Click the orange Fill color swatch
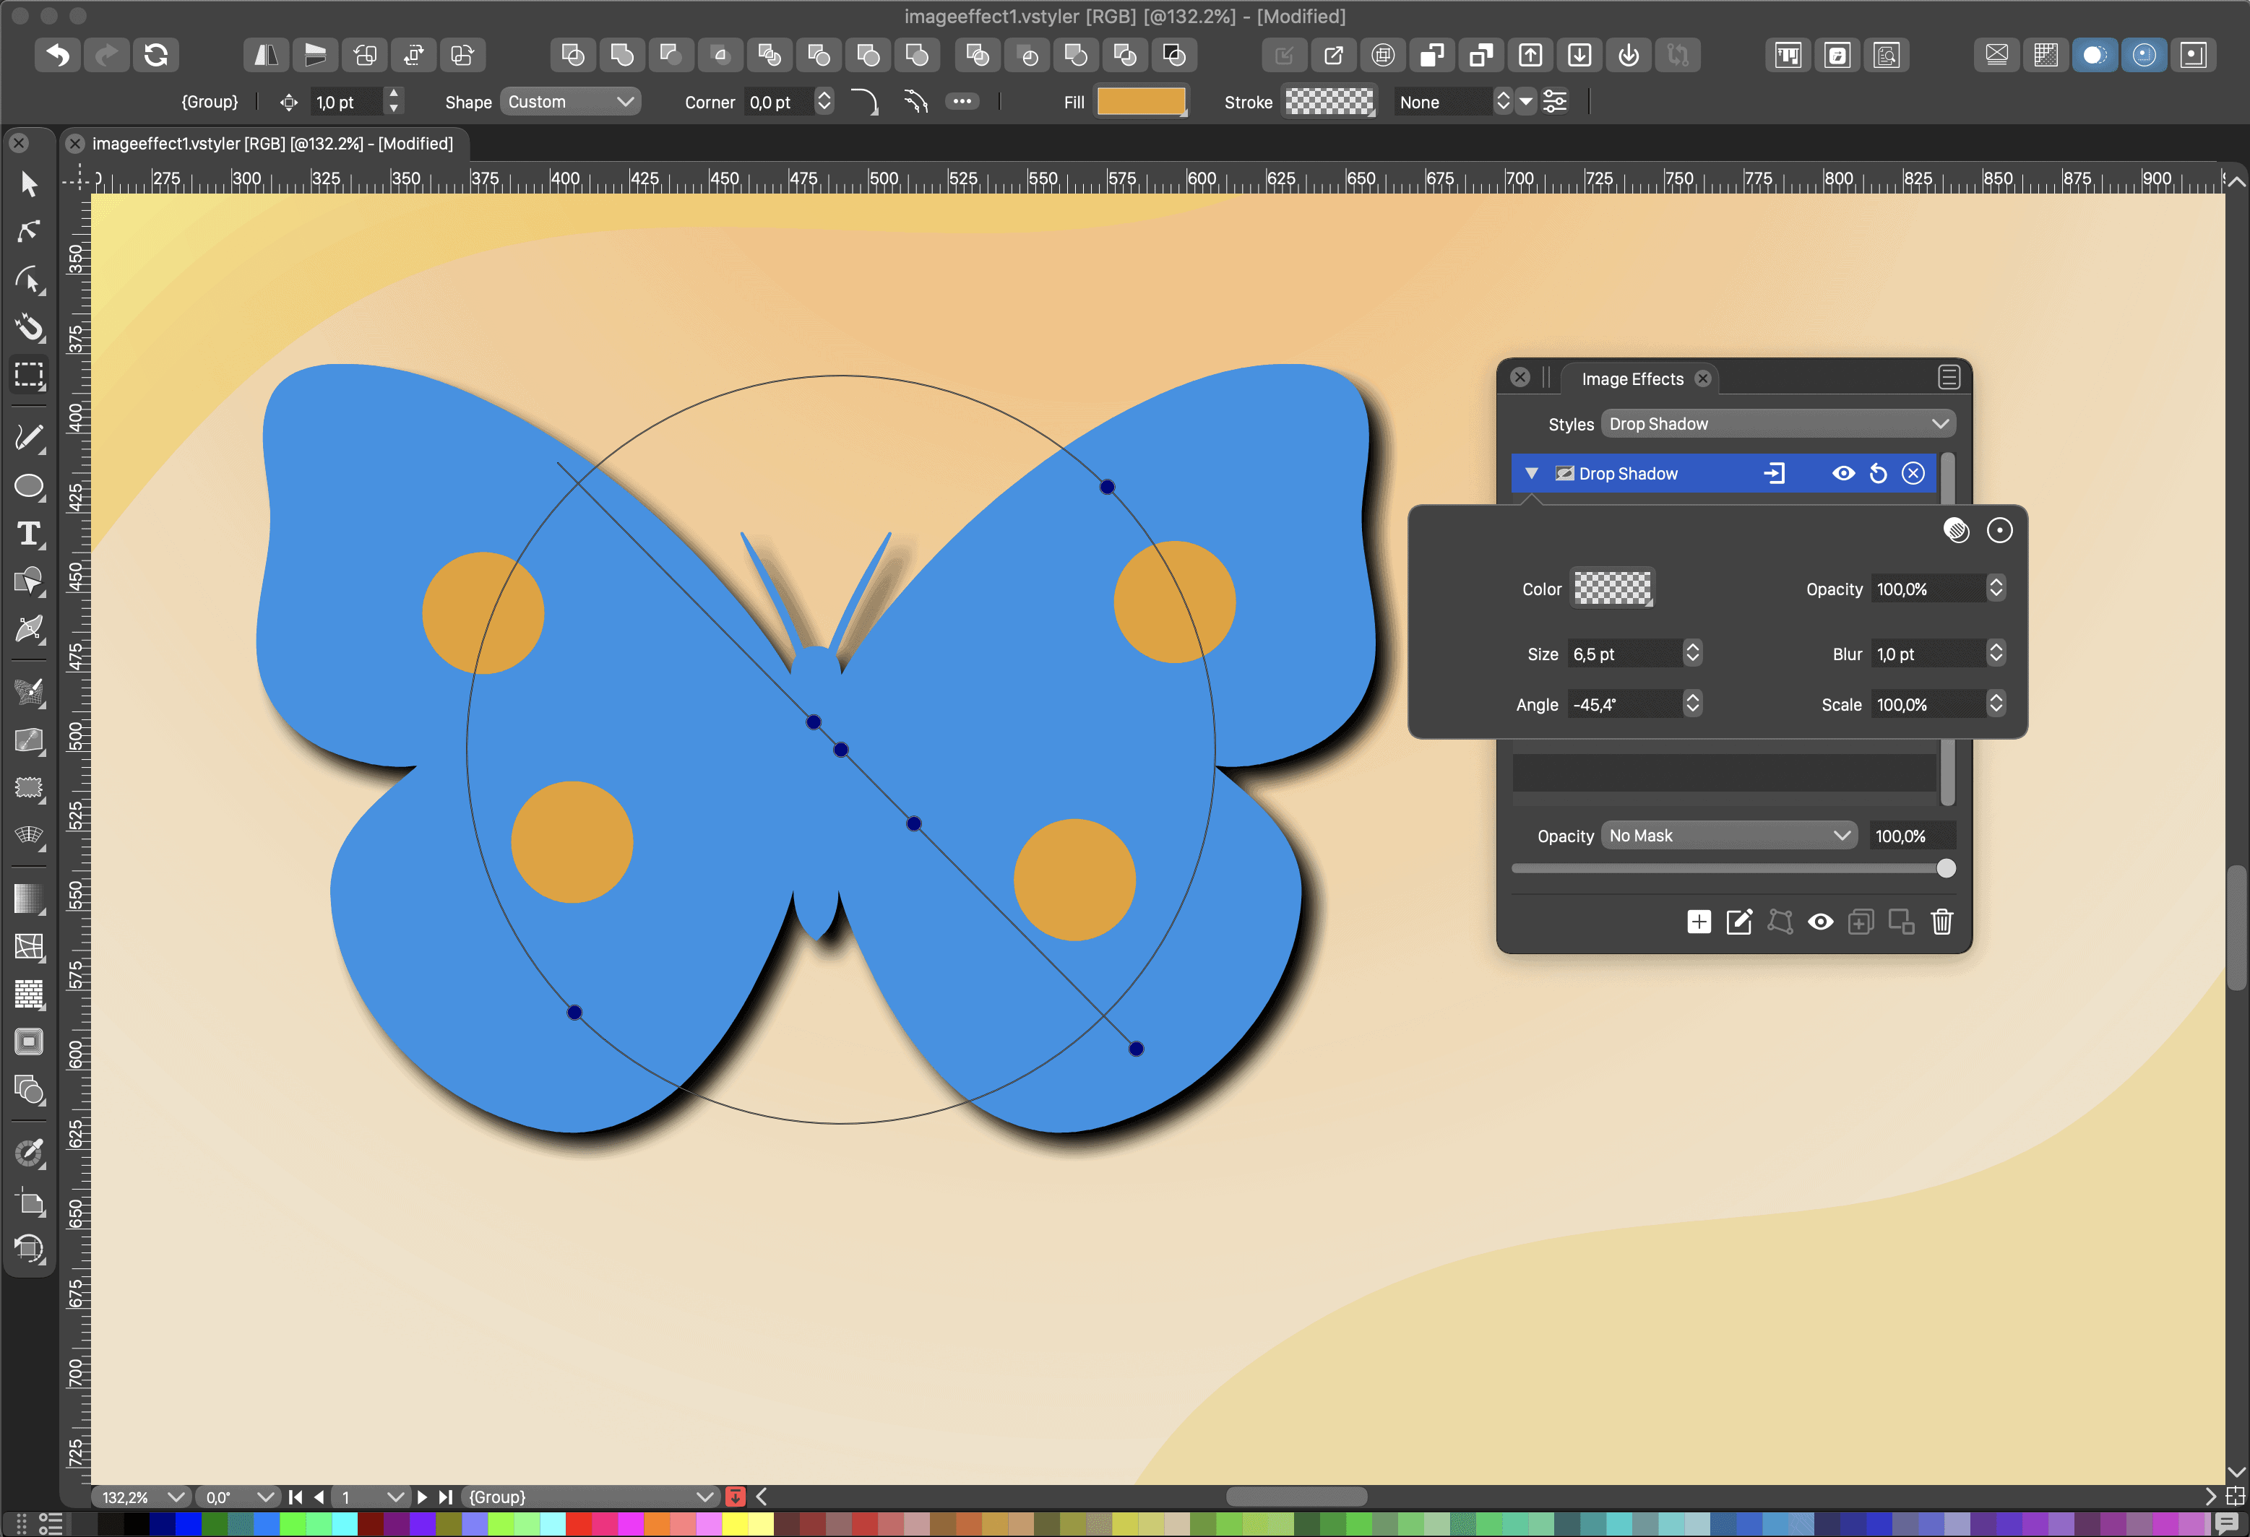Image resolution: width=2250 pixels, height=1537 pixels. point(1140,102)
